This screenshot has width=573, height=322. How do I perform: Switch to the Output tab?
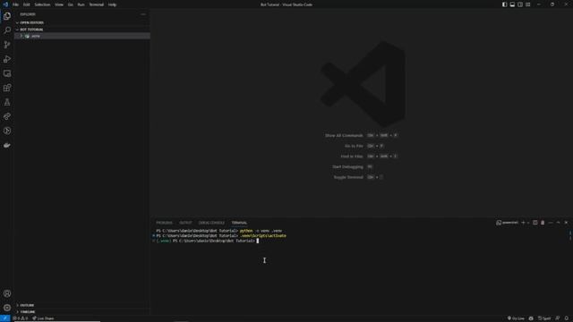185,223
